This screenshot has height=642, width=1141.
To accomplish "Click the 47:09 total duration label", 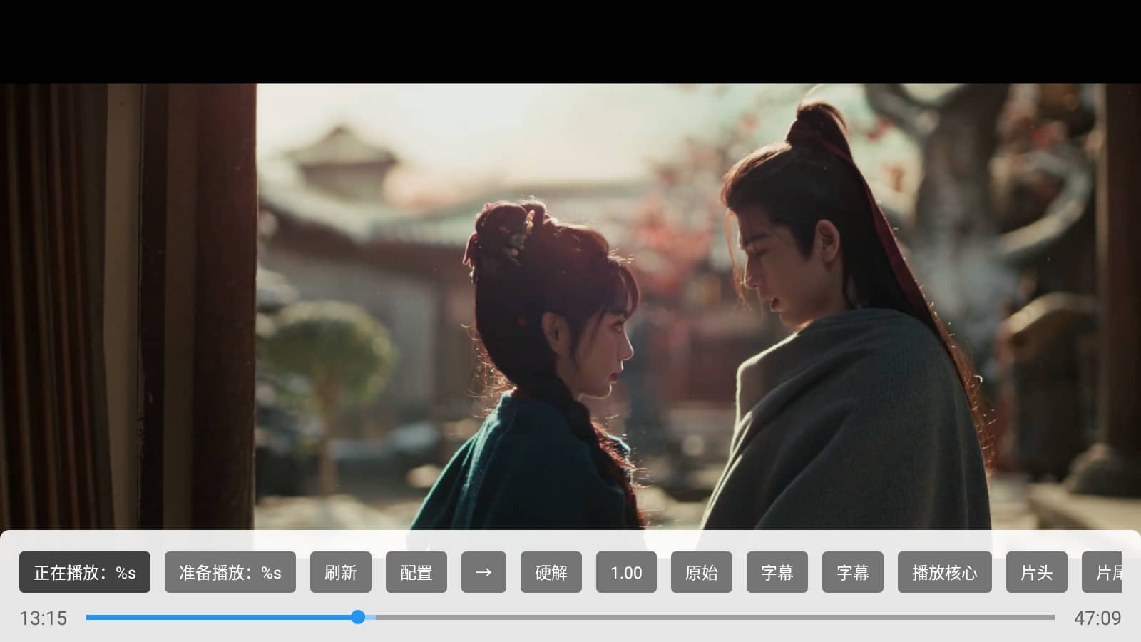I will click(1097, 618).
